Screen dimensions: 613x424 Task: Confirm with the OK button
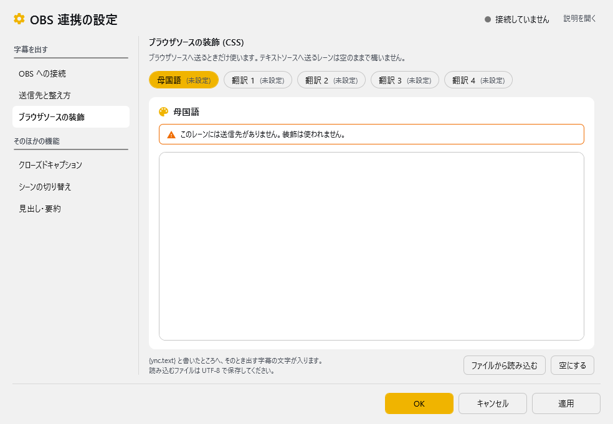click(x=419, y=403)
